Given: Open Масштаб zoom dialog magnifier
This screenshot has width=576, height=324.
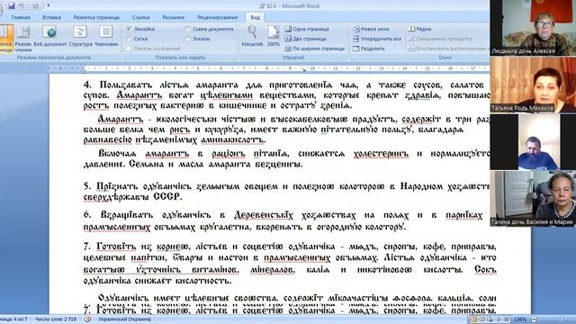Looking at the screenshot, I should [x=252, y=36].
